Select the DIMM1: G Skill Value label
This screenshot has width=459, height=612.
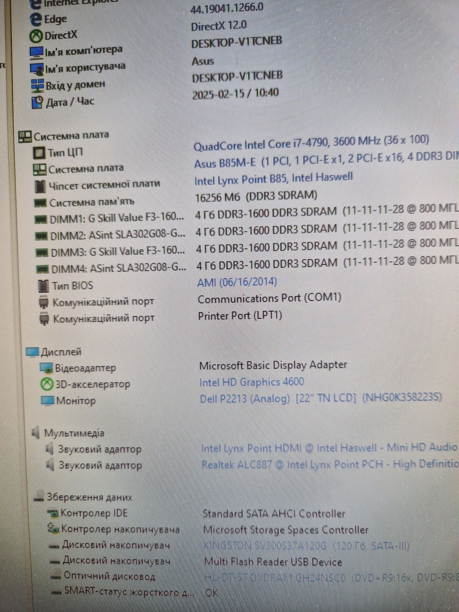click(x=117, y=218)
